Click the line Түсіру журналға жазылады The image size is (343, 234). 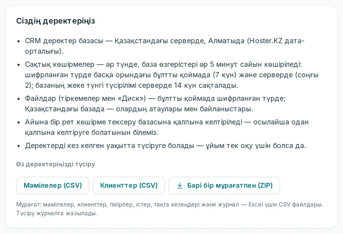point(57,213)
